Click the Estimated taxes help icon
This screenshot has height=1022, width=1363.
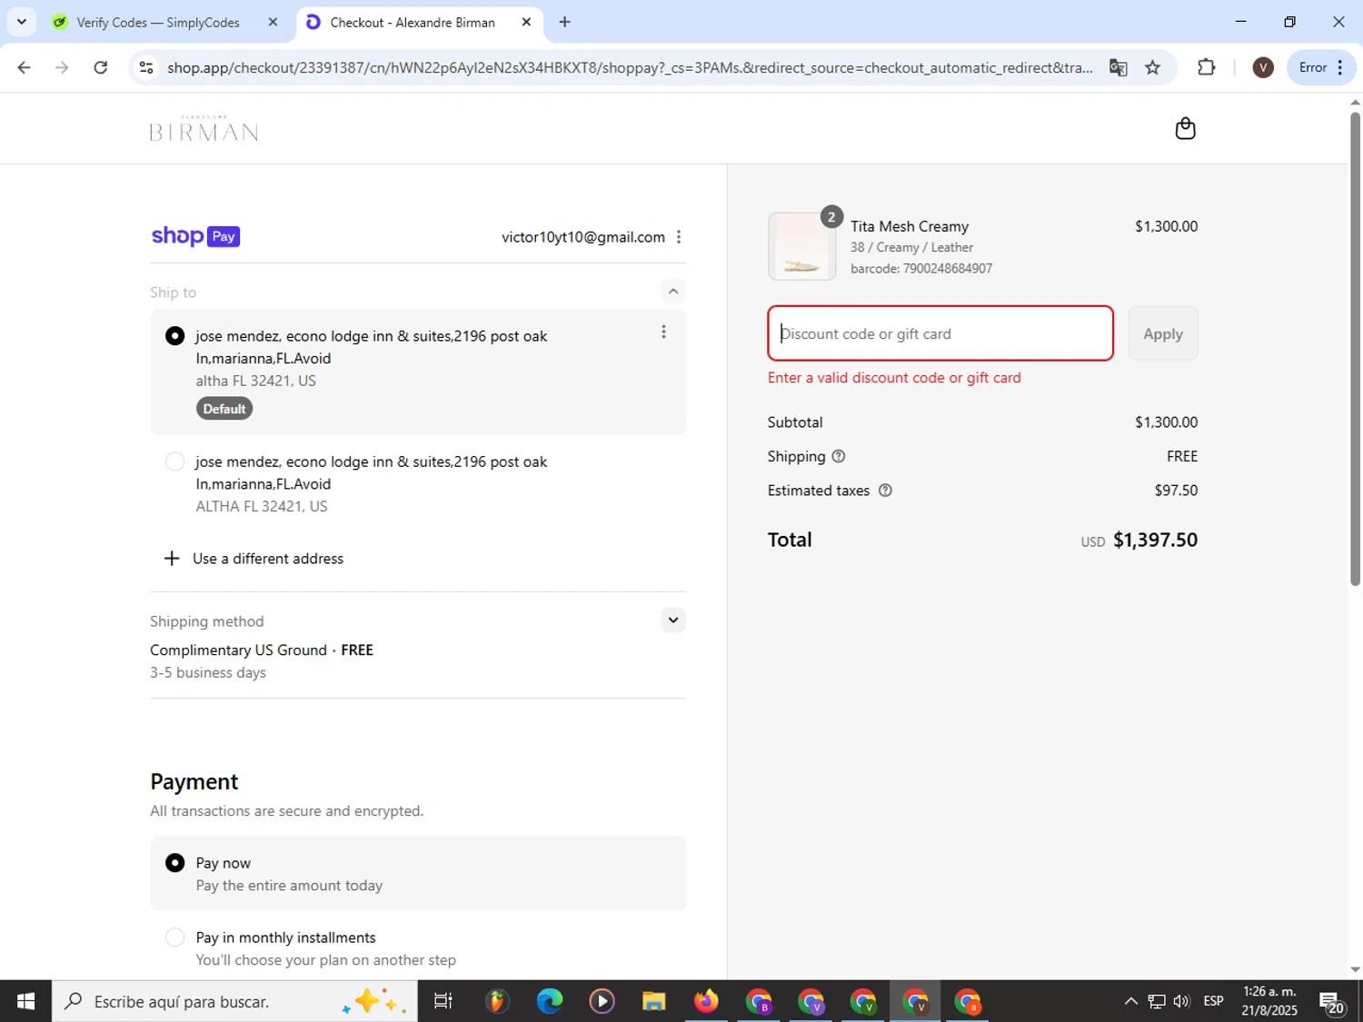point(885,491)
